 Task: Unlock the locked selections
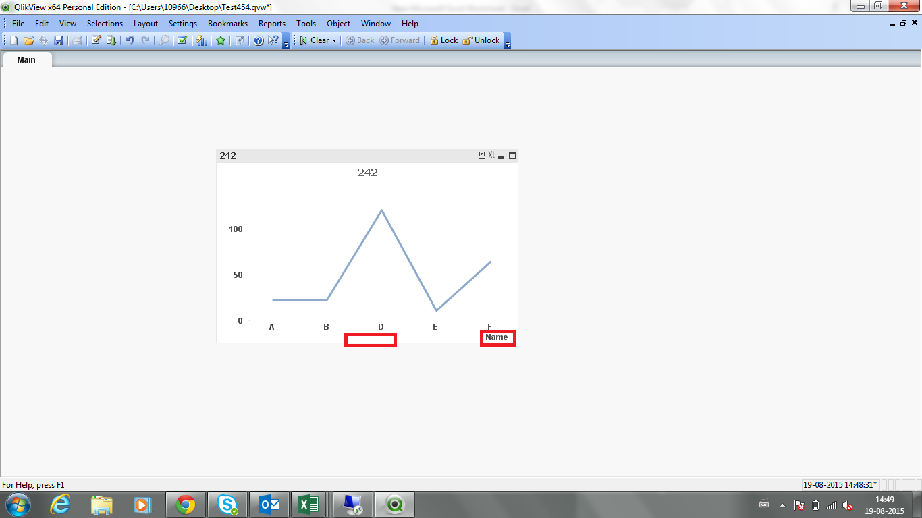481,40
